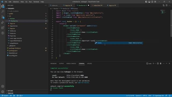
Task: Maximize the panel with the chevron up
Action: point(166,64)
